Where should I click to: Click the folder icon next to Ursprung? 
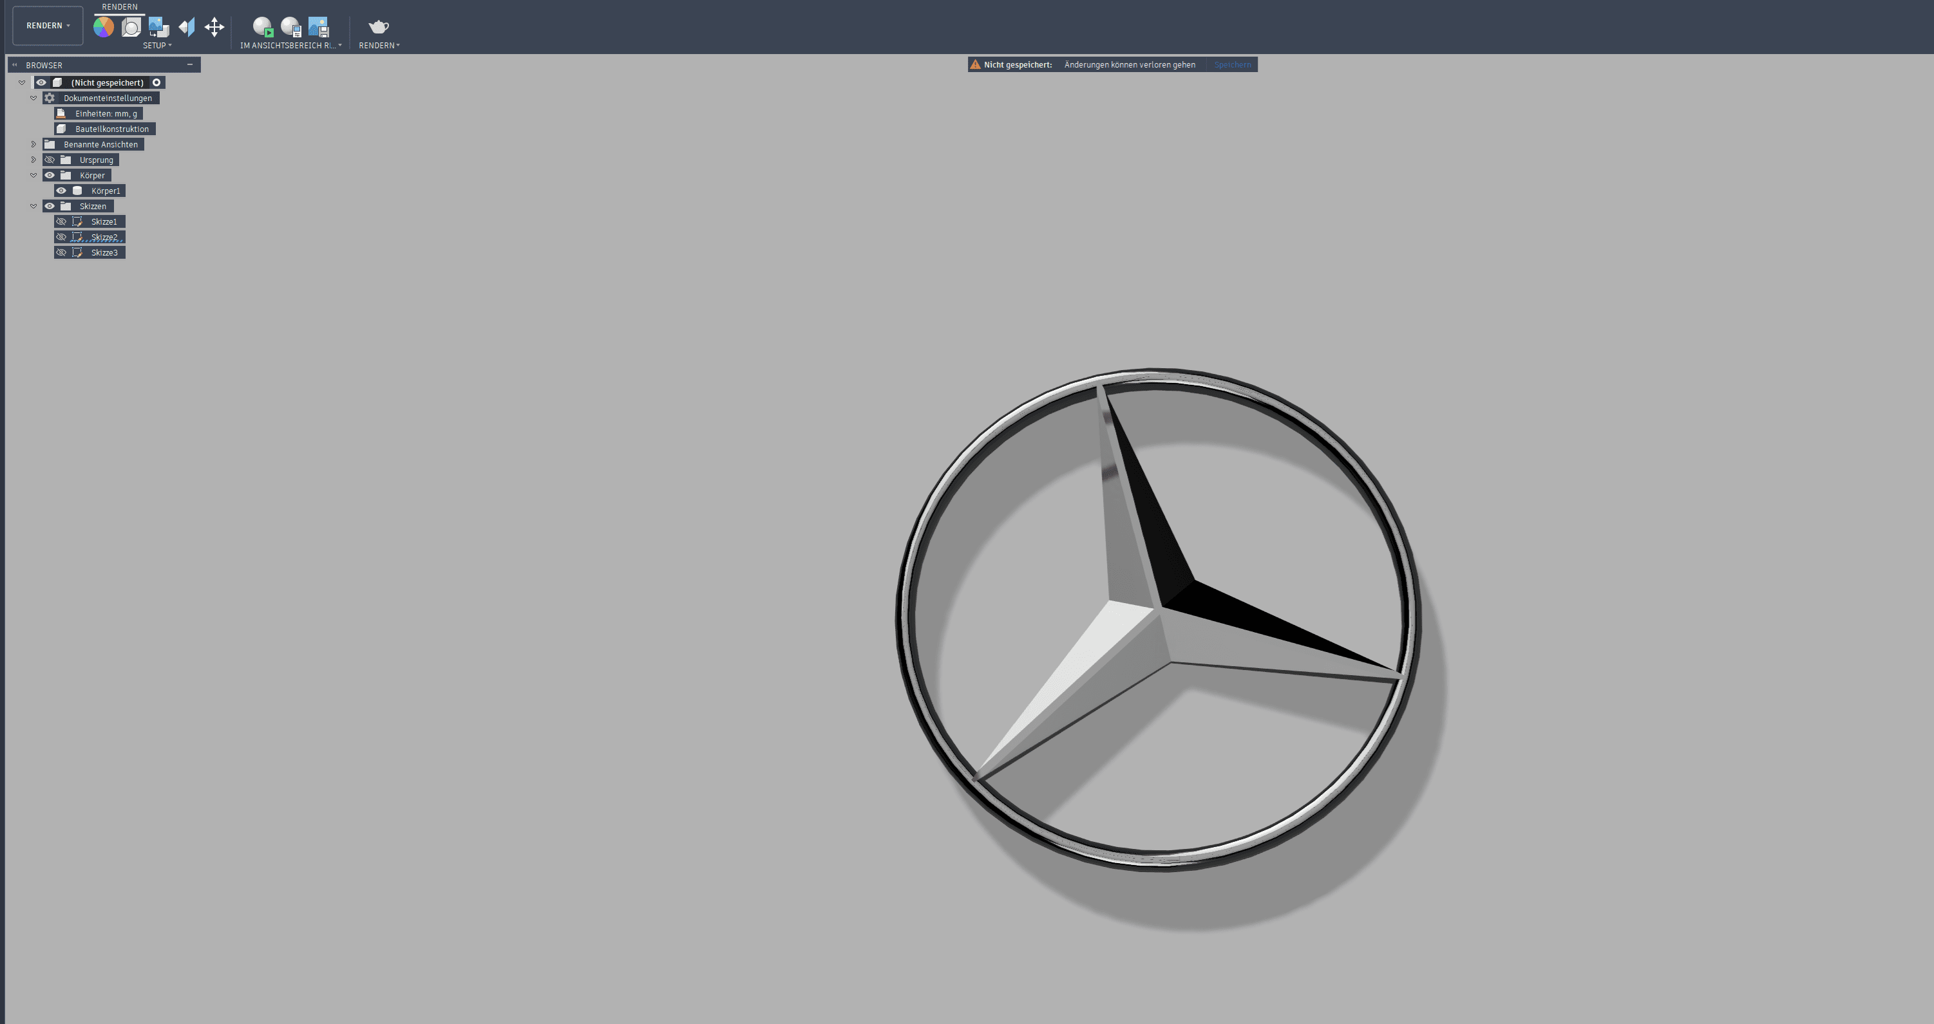tap(66, 160)
